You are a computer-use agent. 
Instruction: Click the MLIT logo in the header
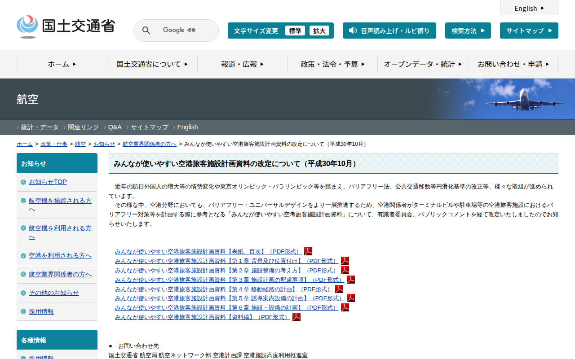(66, 26)
